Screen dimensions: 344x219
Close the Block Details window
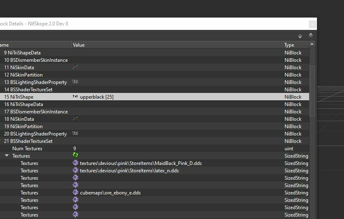tap(312, 24)
